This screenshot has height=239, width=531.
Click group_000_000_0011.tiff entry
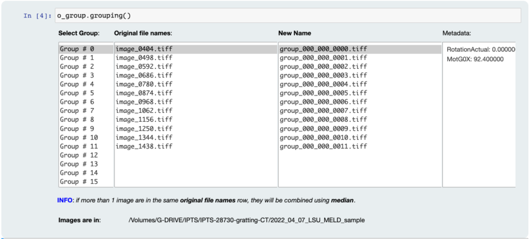coord(323,146)
